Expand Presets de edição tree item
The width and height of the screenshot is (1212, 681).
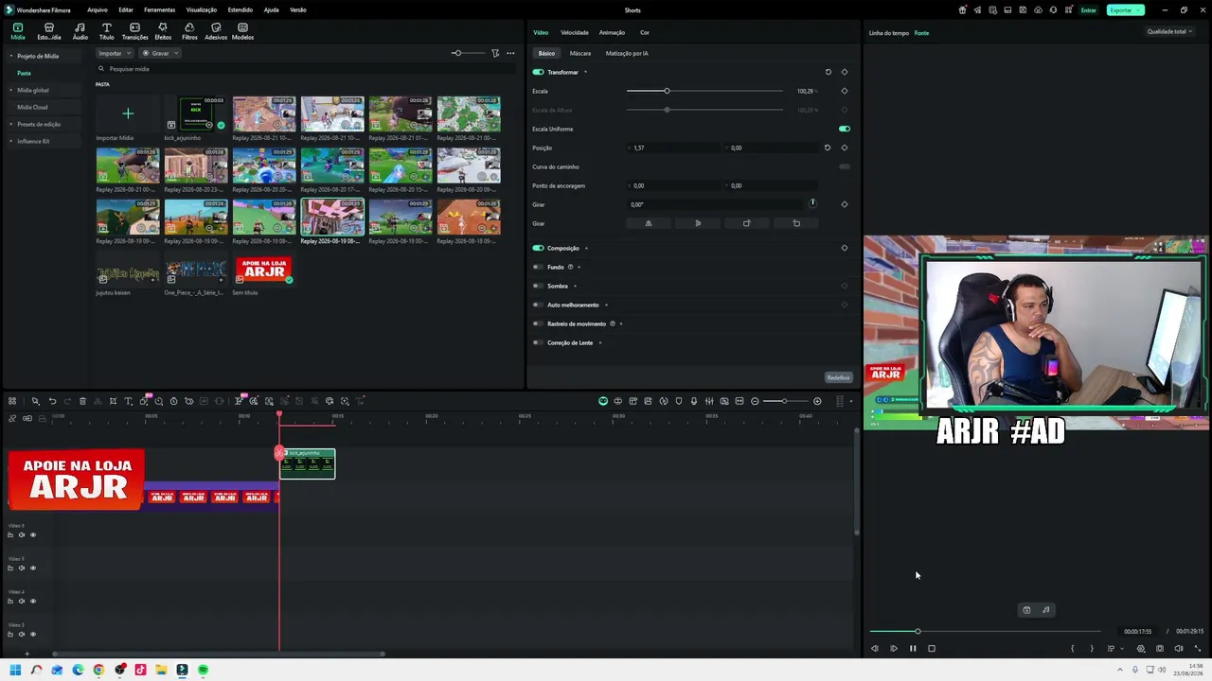pyautogui.click(x=11, y=124)
